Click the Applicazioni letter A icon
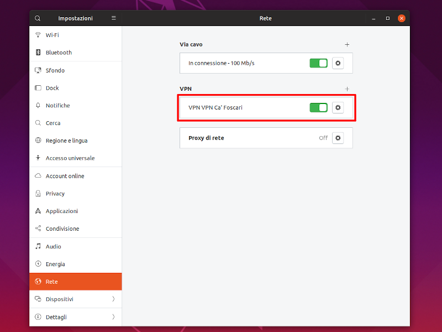The image size is (442, 332). (38, 211)
